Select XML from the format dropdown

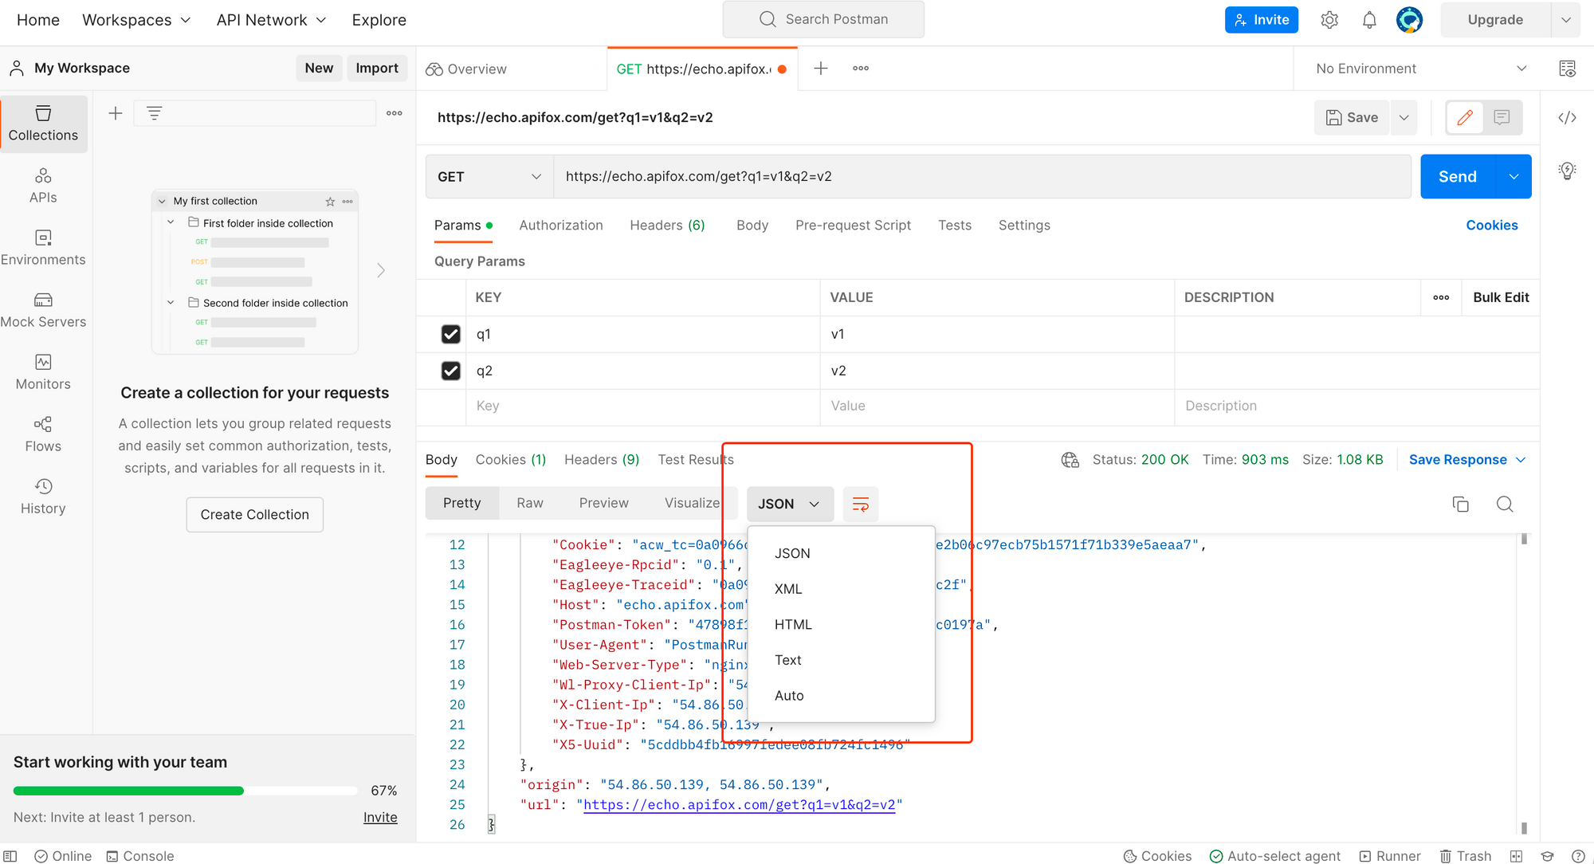(787, 588)
